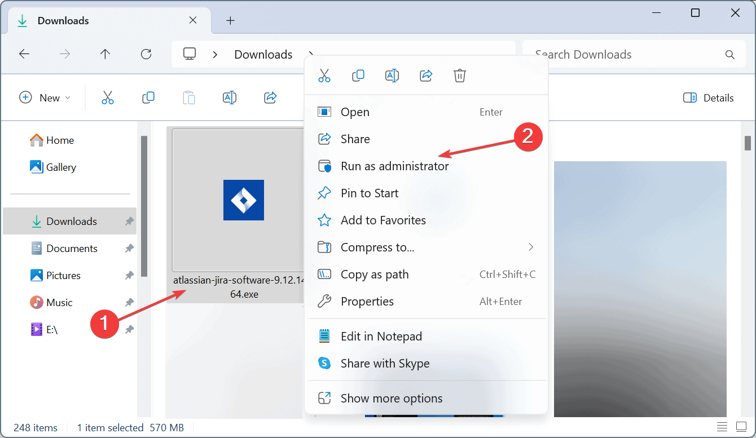Open Properties from context menu
The width and height of the screenshot is (756, 438).
pos(426,301)
